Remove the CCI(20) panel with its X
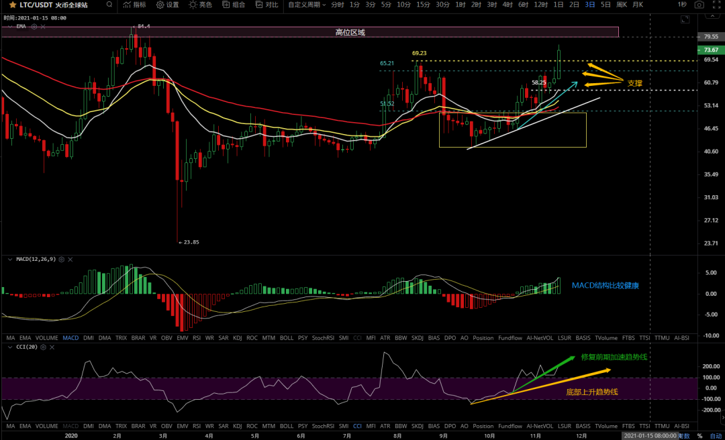The height and width of the screenshot is (440, 725). pyautogui.click(x=52, y=347)
